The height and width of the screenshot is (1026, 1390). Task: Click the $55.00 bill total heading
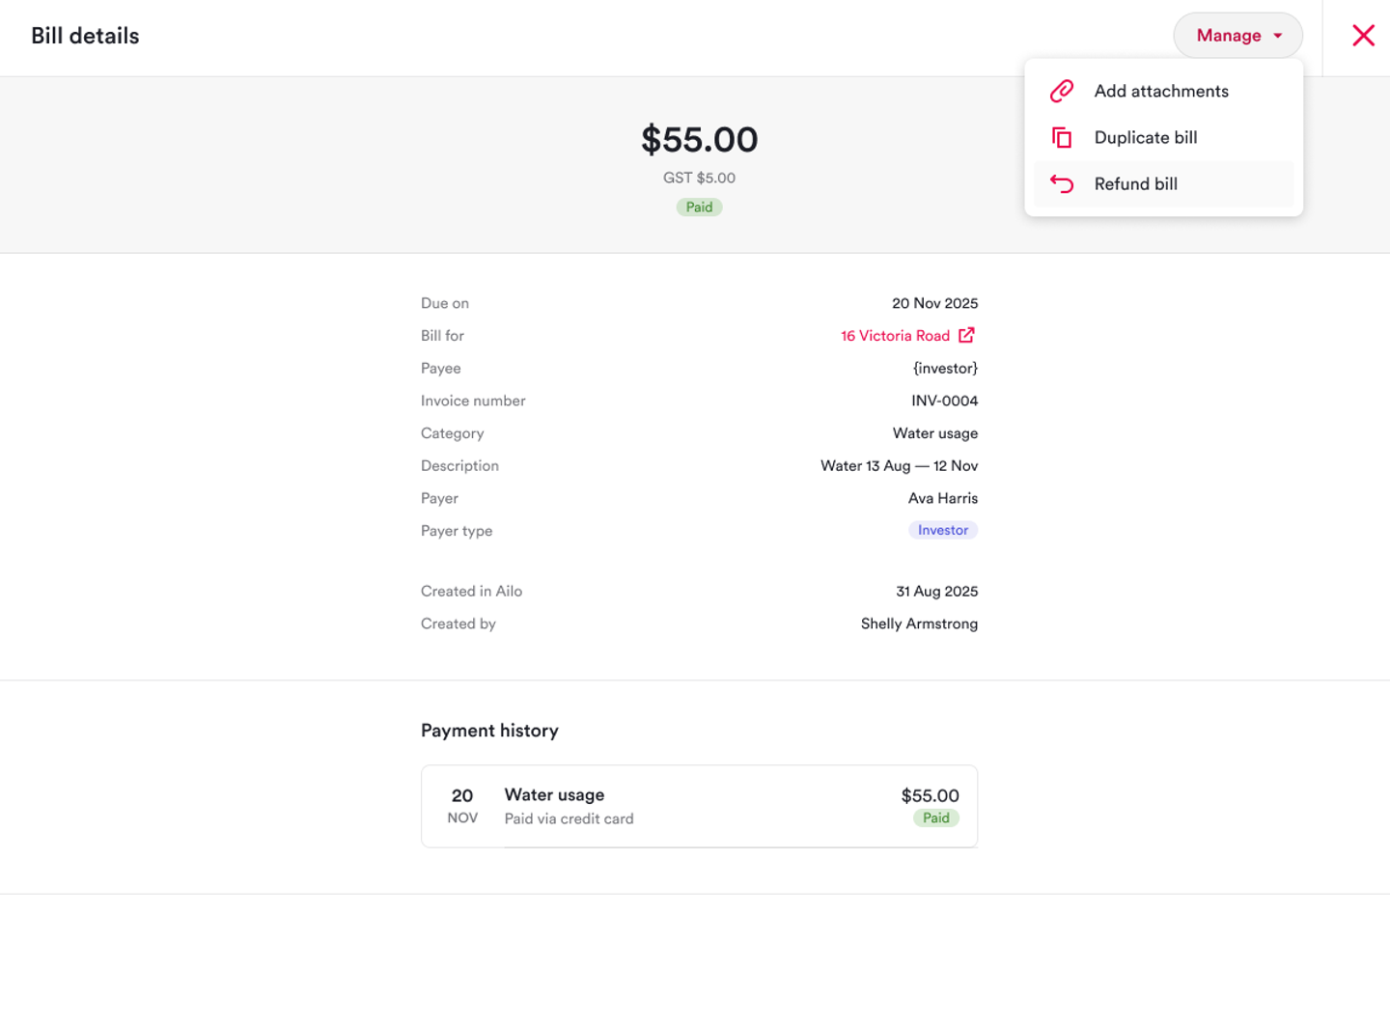click(x=699, y=140)
